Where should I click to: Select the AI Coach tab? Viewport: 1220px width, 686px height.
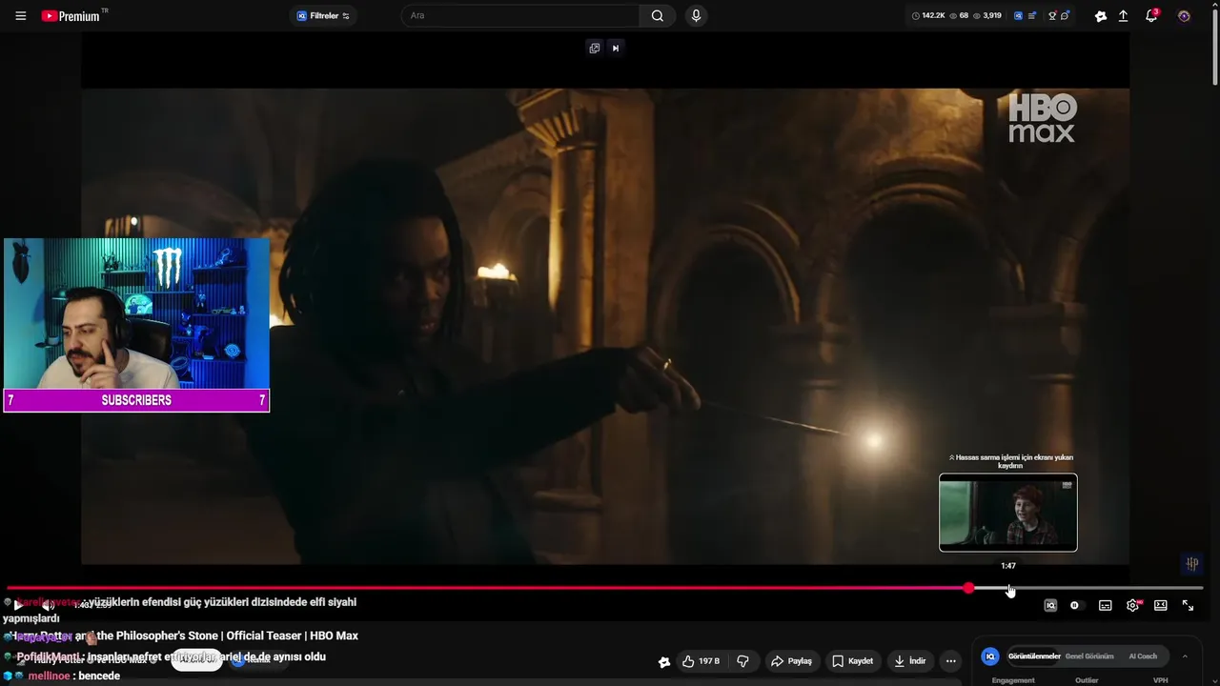tap(1143, 656)
